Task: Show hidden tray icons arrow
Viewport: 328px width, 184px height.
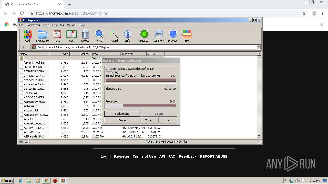Action: [286, 181]
